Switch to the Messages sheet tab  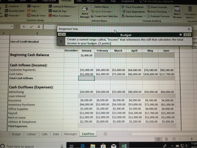coord(70,134)
